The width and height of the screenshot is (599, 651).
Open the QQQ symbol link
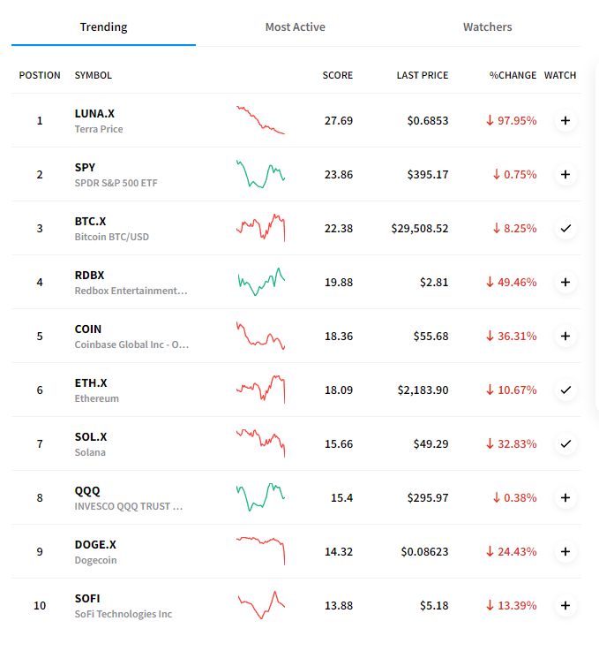point(87,491)
